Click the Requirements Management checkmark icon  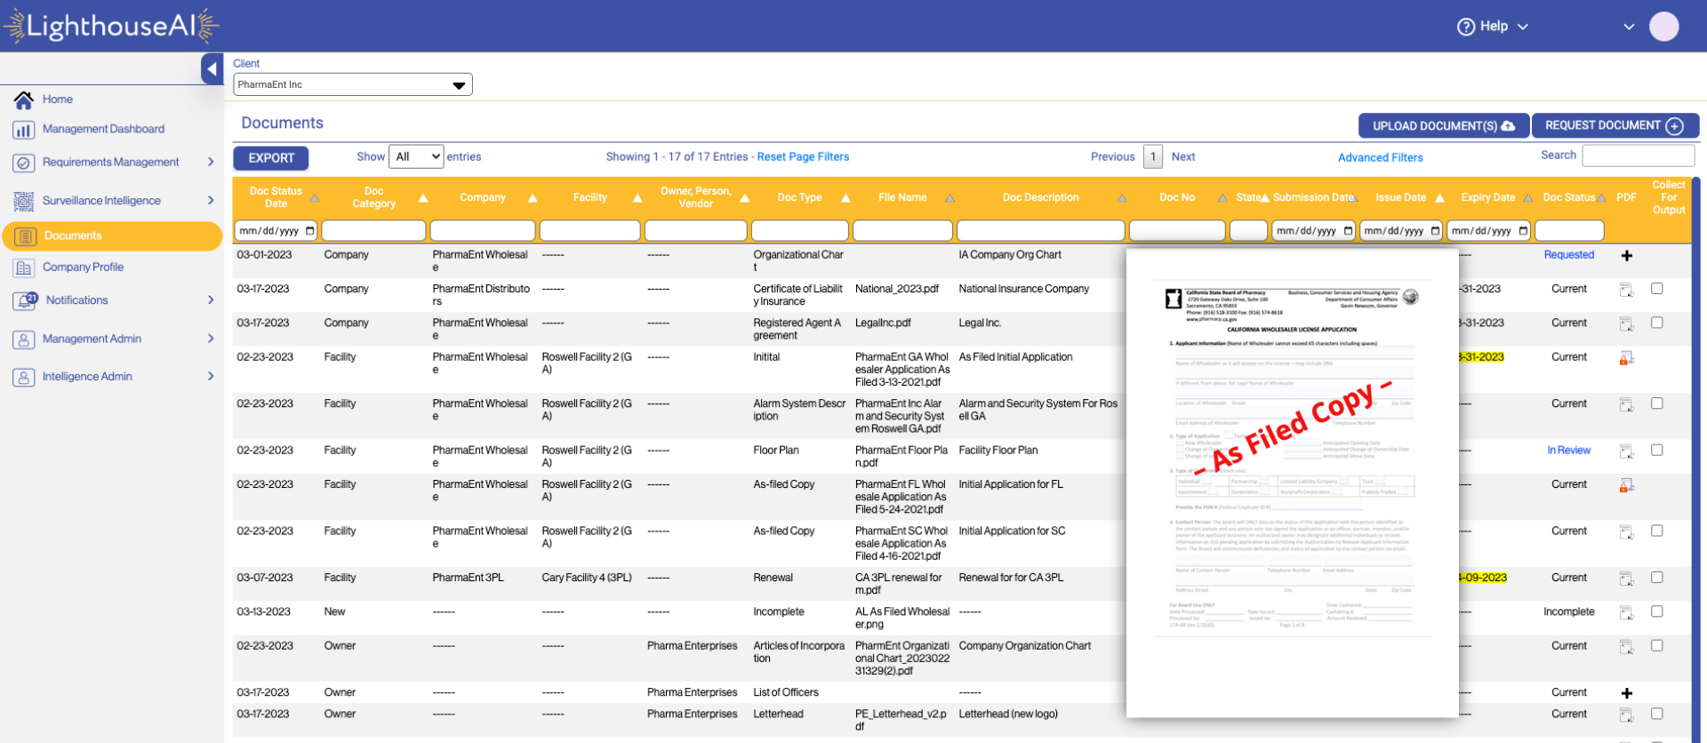click(x=24, y=163)
